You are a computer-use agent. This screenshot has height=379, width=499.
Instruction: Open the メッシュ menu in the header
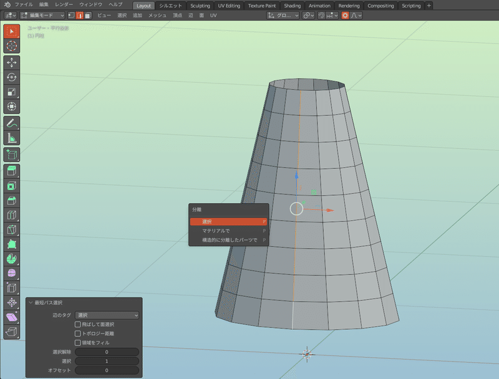(x=157, y=14)
